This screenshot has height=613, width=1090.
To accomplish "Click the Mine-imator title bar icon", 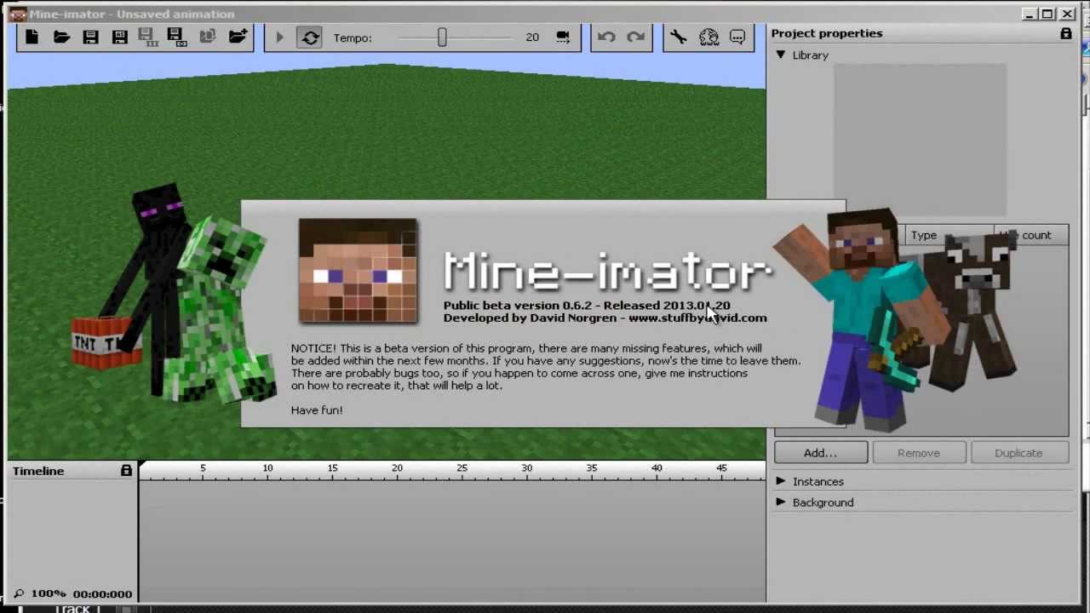I will [17, 14].
